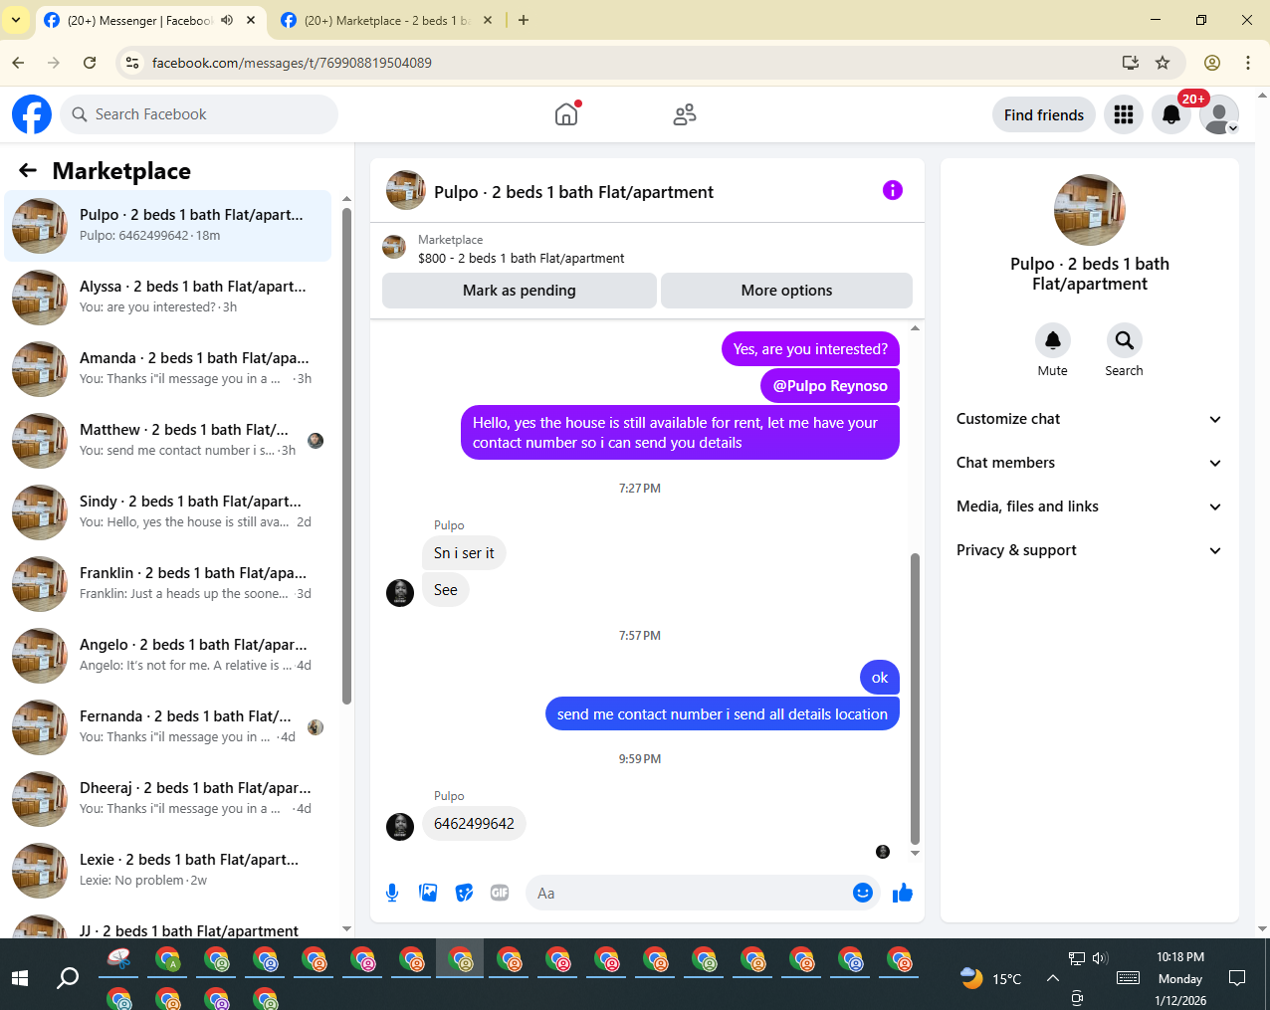Open the Windows notification center icon
The image size is (1270, 1010).
click(x=1237, y=978)
